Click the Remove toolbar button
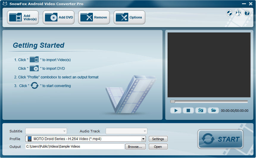The width and height of the screenshot is (256, 158). (x=94, y=17)
